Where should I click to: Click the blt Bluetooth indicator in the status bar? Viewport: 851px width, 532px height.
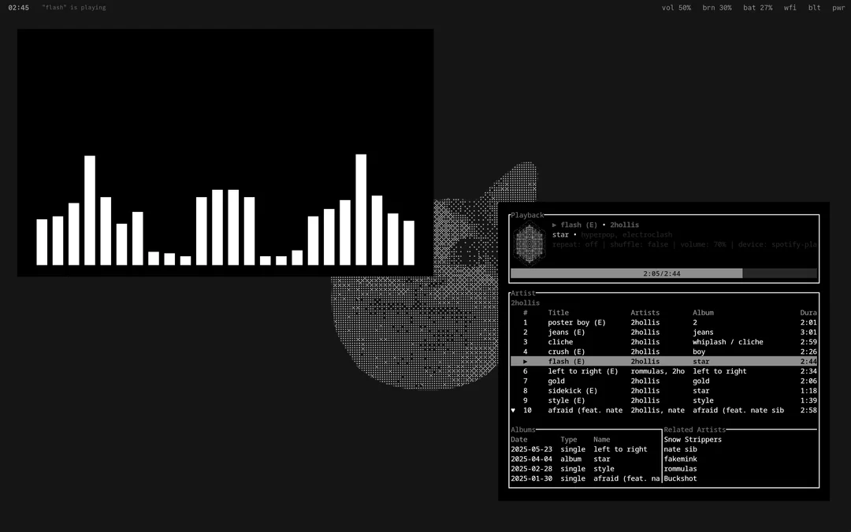point(814,8)
